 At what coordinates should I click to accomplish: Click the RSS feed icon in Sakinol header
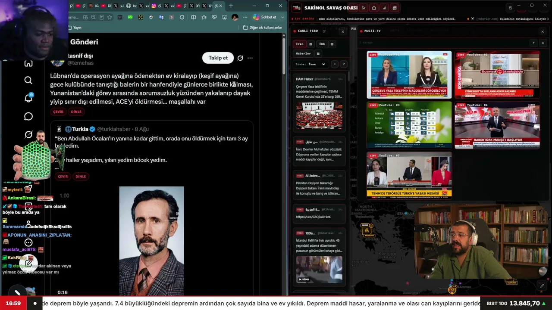tap(364, 8)
